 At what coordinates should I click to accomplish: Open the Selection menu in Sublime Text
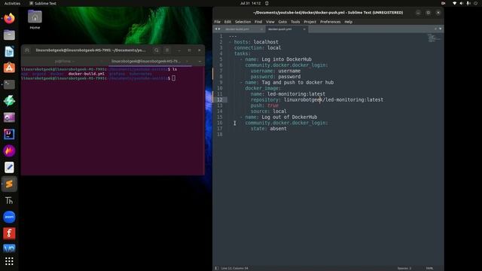pyautogui.click(x=243, y=22)
